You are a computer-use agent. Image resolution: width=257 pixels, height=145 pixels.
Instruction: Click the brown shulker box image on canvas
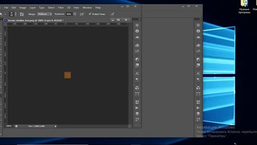67,75
